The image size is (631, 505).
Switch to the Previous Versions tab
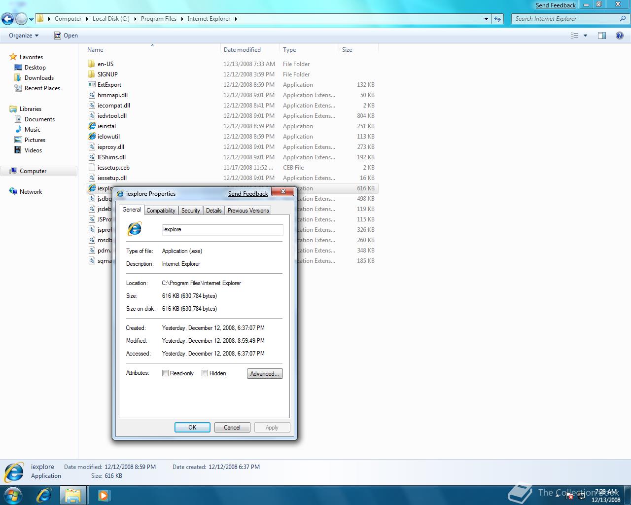248,211
